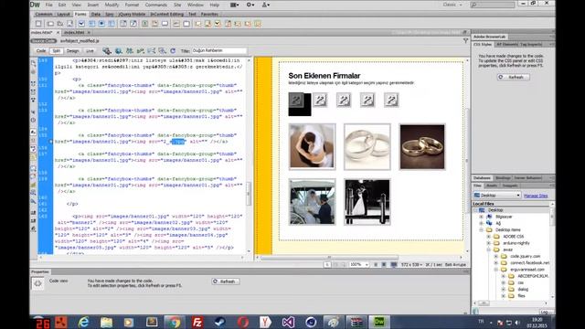This screenshot has height=329, width=585.
Task: Click Refresh button in CSS Styles panel
Action: pos(513,77)
